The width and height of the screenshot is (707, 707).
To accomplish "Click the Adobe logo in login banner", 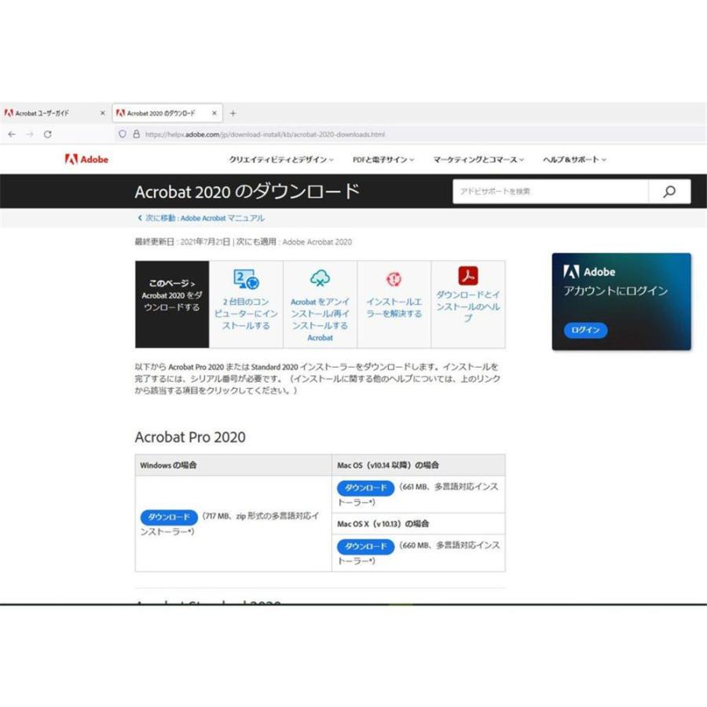I will click(x=589, y=272).
